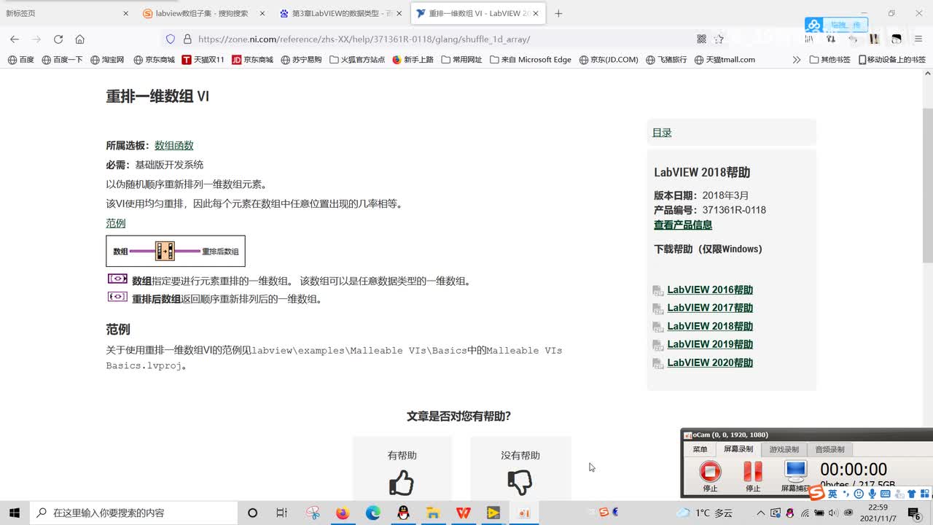This screenshot has height=525, width=933.
Task: Click oCam red 停止 stop button
Action: coord(710,471)
